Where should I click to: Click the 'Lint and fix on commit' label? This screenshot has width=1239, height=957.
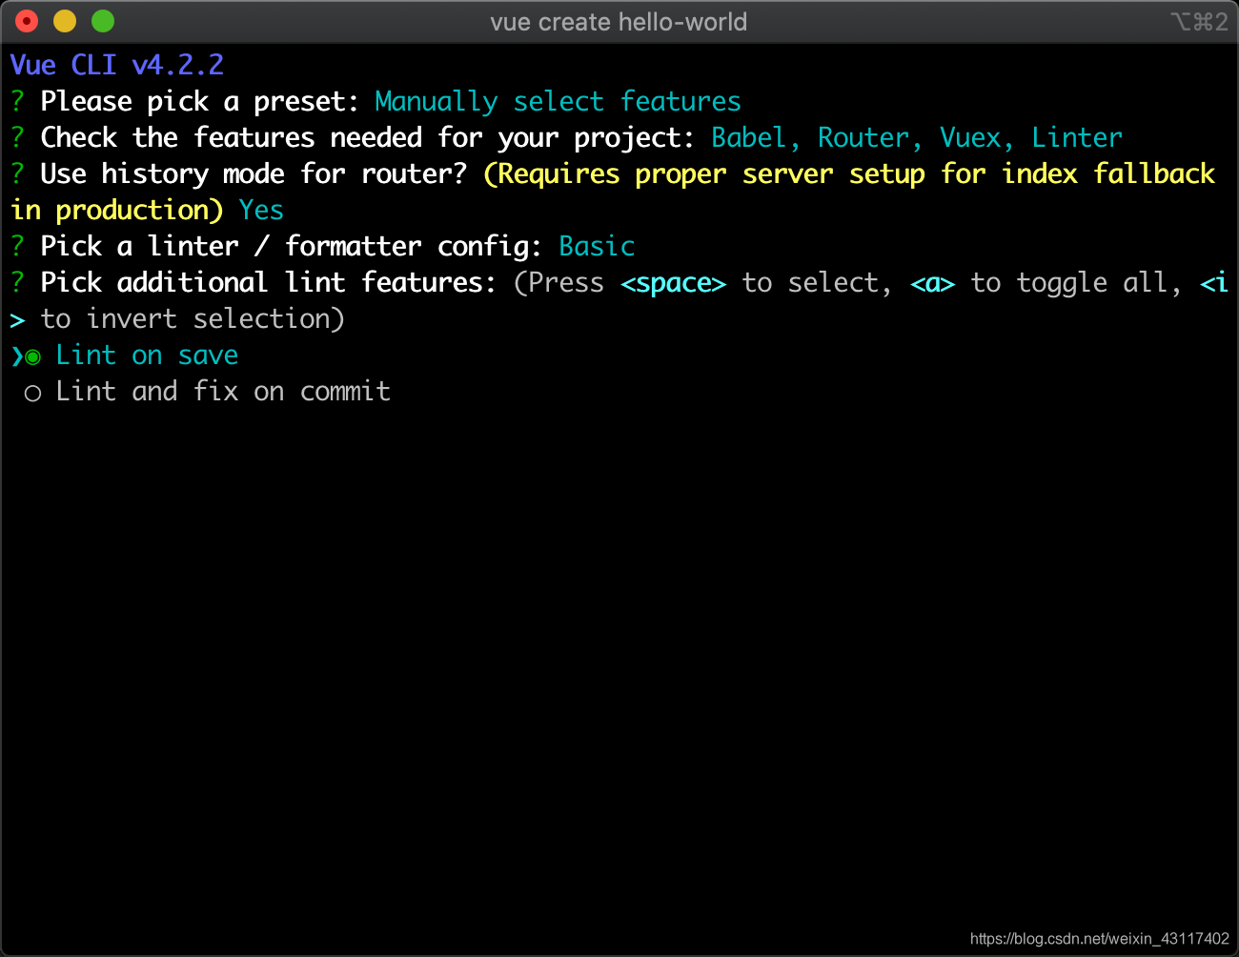tap(223, 391)
